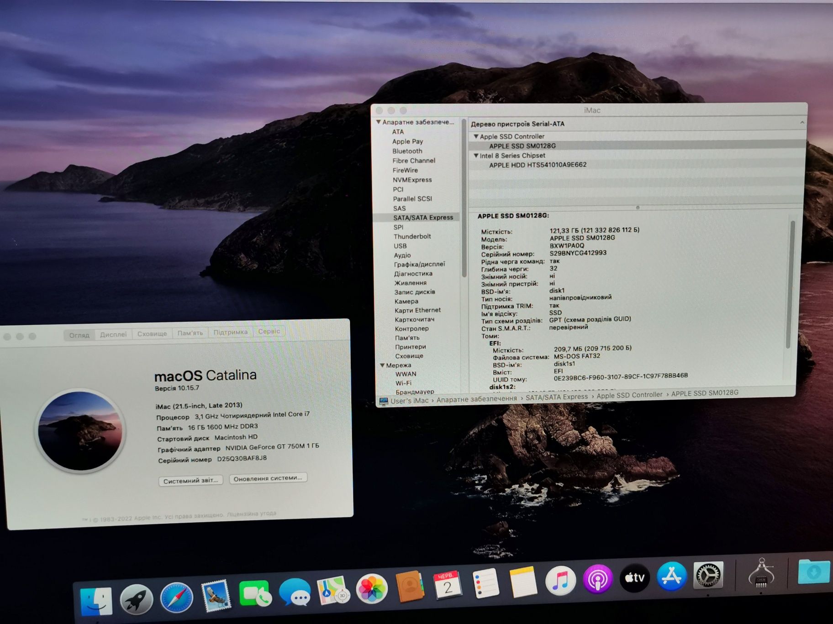The height and width of the screenshot is (624, 833).
Task: Click Apple SSD Controller in the path bar
Action: pos(629,395)
